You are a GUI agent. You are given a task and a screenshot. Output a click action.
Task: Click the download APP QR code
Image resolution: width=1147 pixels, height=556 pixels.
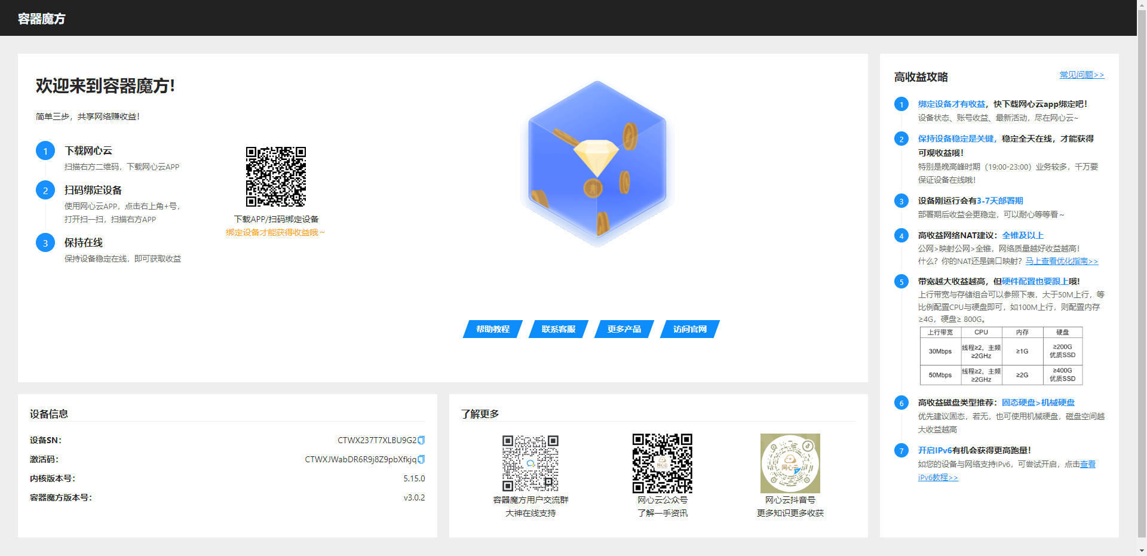point(276,177)
